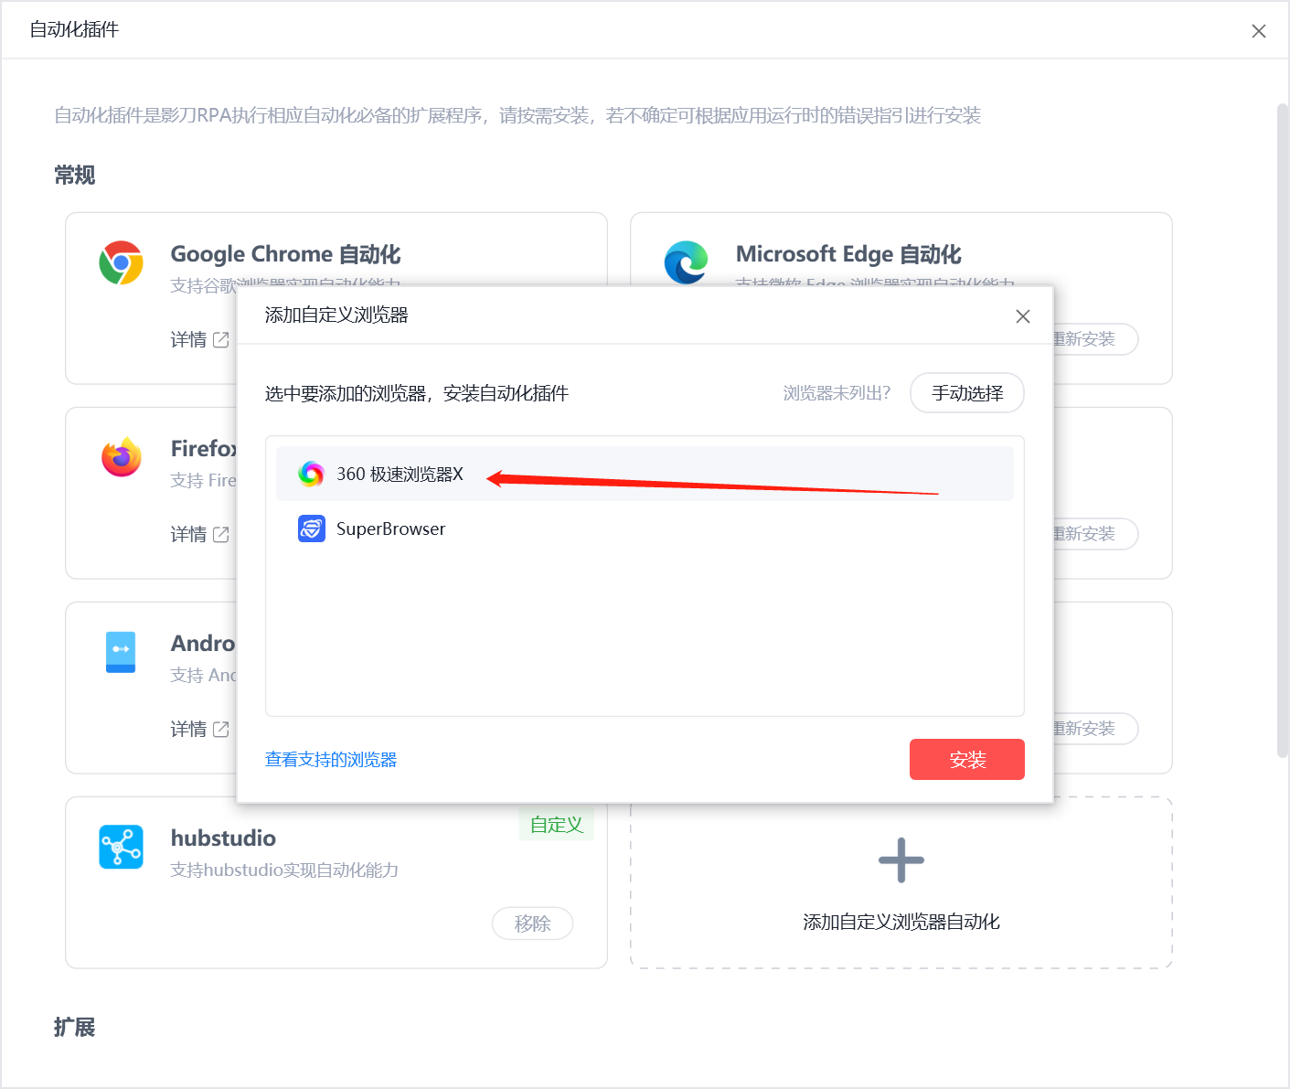Screen dimensions: 1290x1089
Task: Close the 自动化插件 window
Action: pyautogui.click(x=1259, y=31)
